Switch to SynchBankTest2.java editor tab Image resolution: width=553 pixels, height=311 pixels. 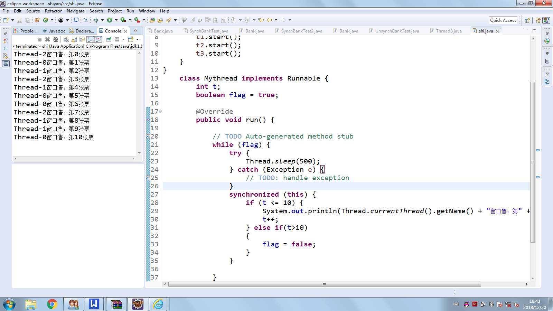(299, 31)
